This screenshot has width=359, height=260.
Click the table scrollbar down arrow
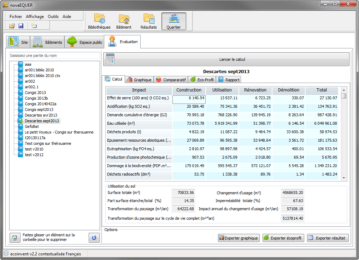pyautogui.click(x=344, y=178)
